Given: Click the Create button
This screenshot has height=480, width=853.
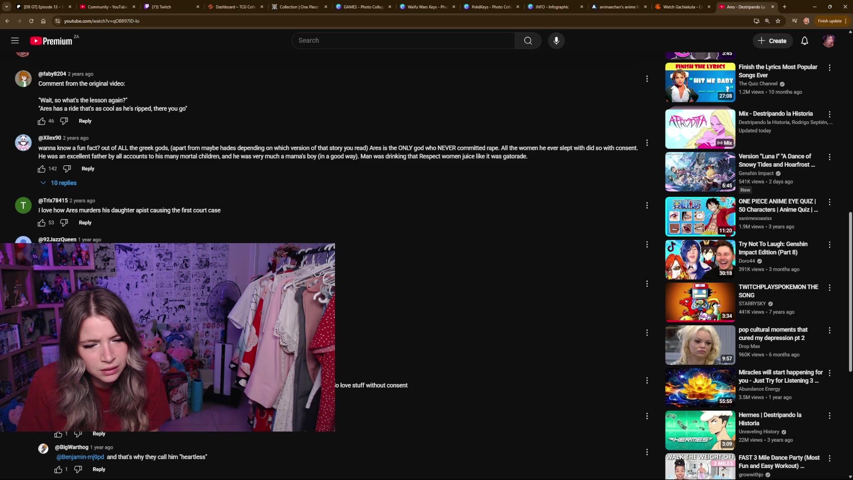Looking at the screenshot, I should click(773, 40).
